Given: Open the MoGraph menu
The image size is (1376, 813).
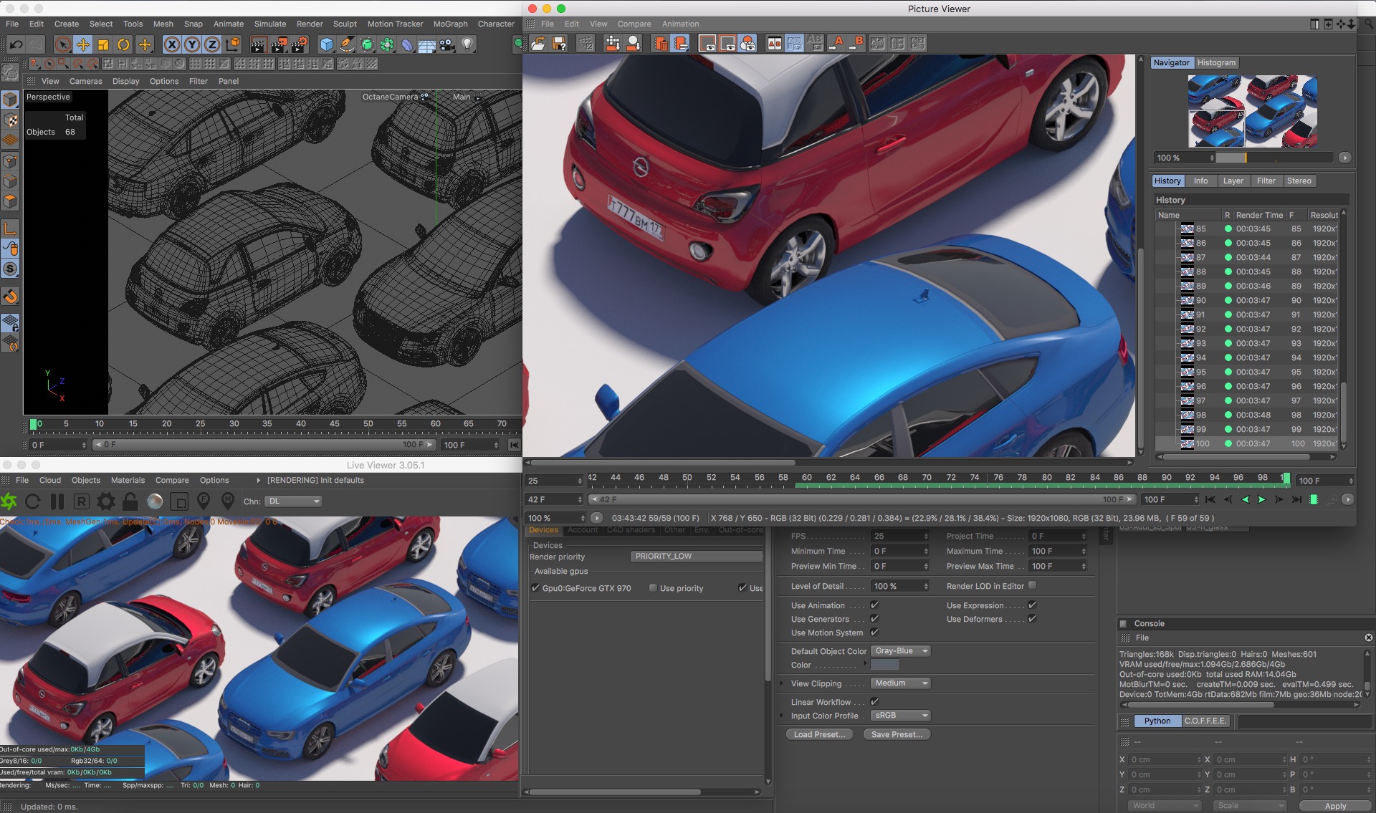Looking at the screenshot, I should pyautogui.click(x=450, y=24).
